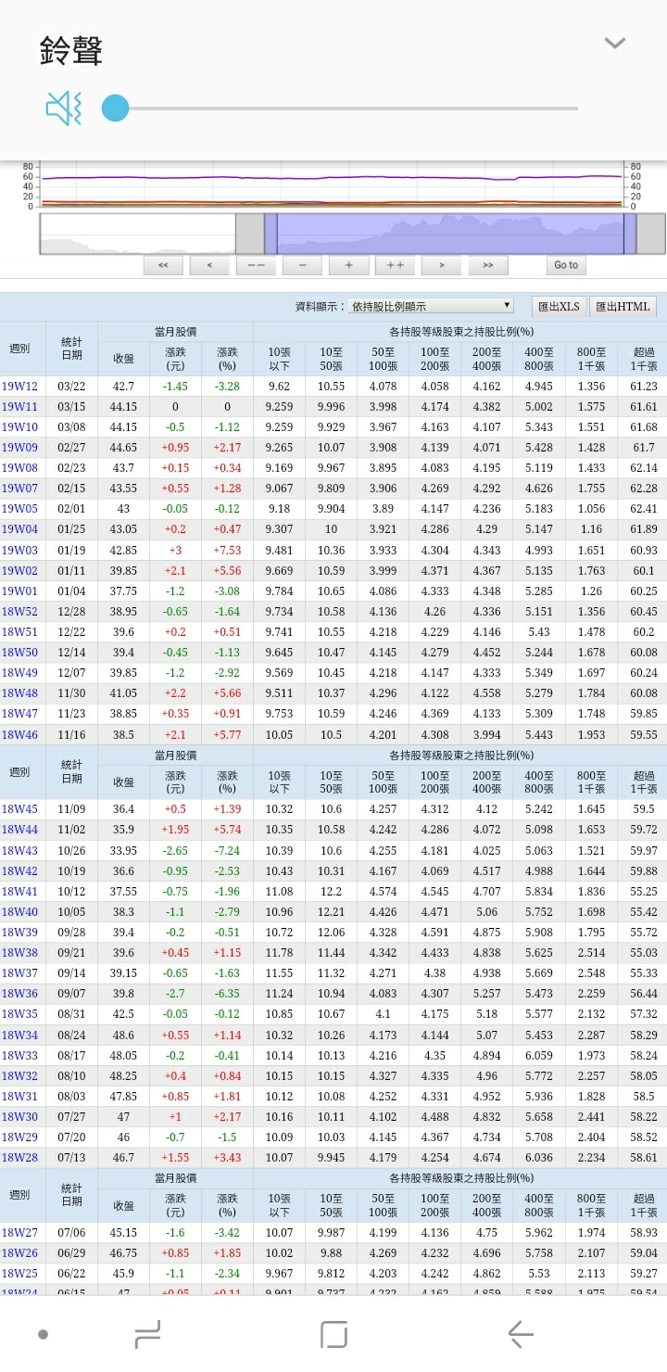
Task: Open week link 18W52
Action: pos(19,612)
